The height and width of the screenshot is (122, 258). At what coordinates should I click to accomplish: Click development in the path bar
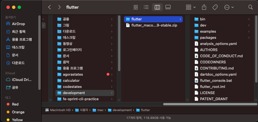pos(120,110)
